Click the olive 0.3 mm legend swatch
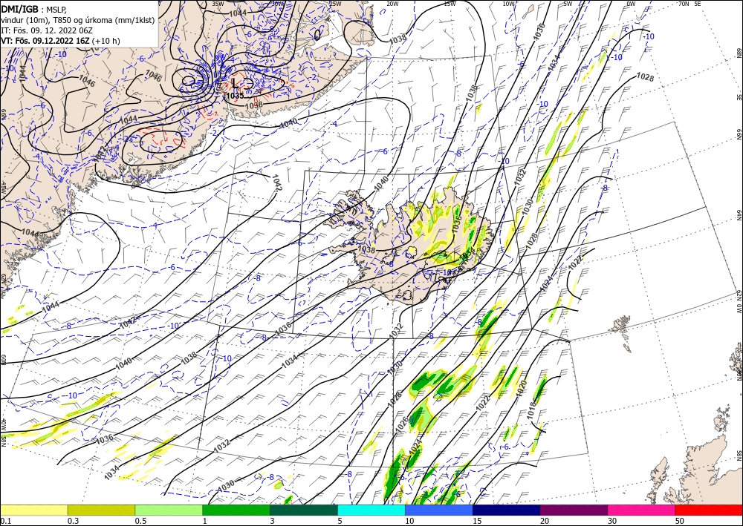This screenshot has height=526, width=743. (101, 510)
